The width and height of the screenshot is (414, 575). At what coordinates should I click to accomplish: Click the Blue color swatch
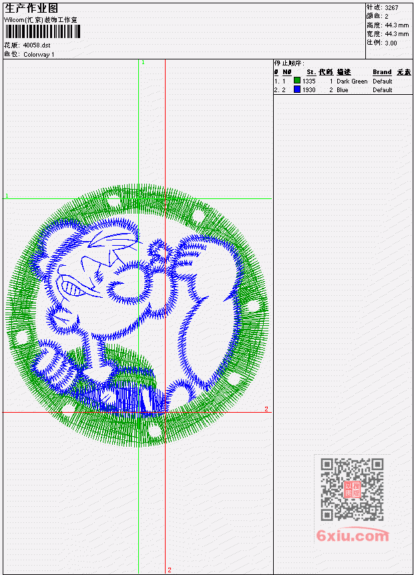(x=297, y=89)
